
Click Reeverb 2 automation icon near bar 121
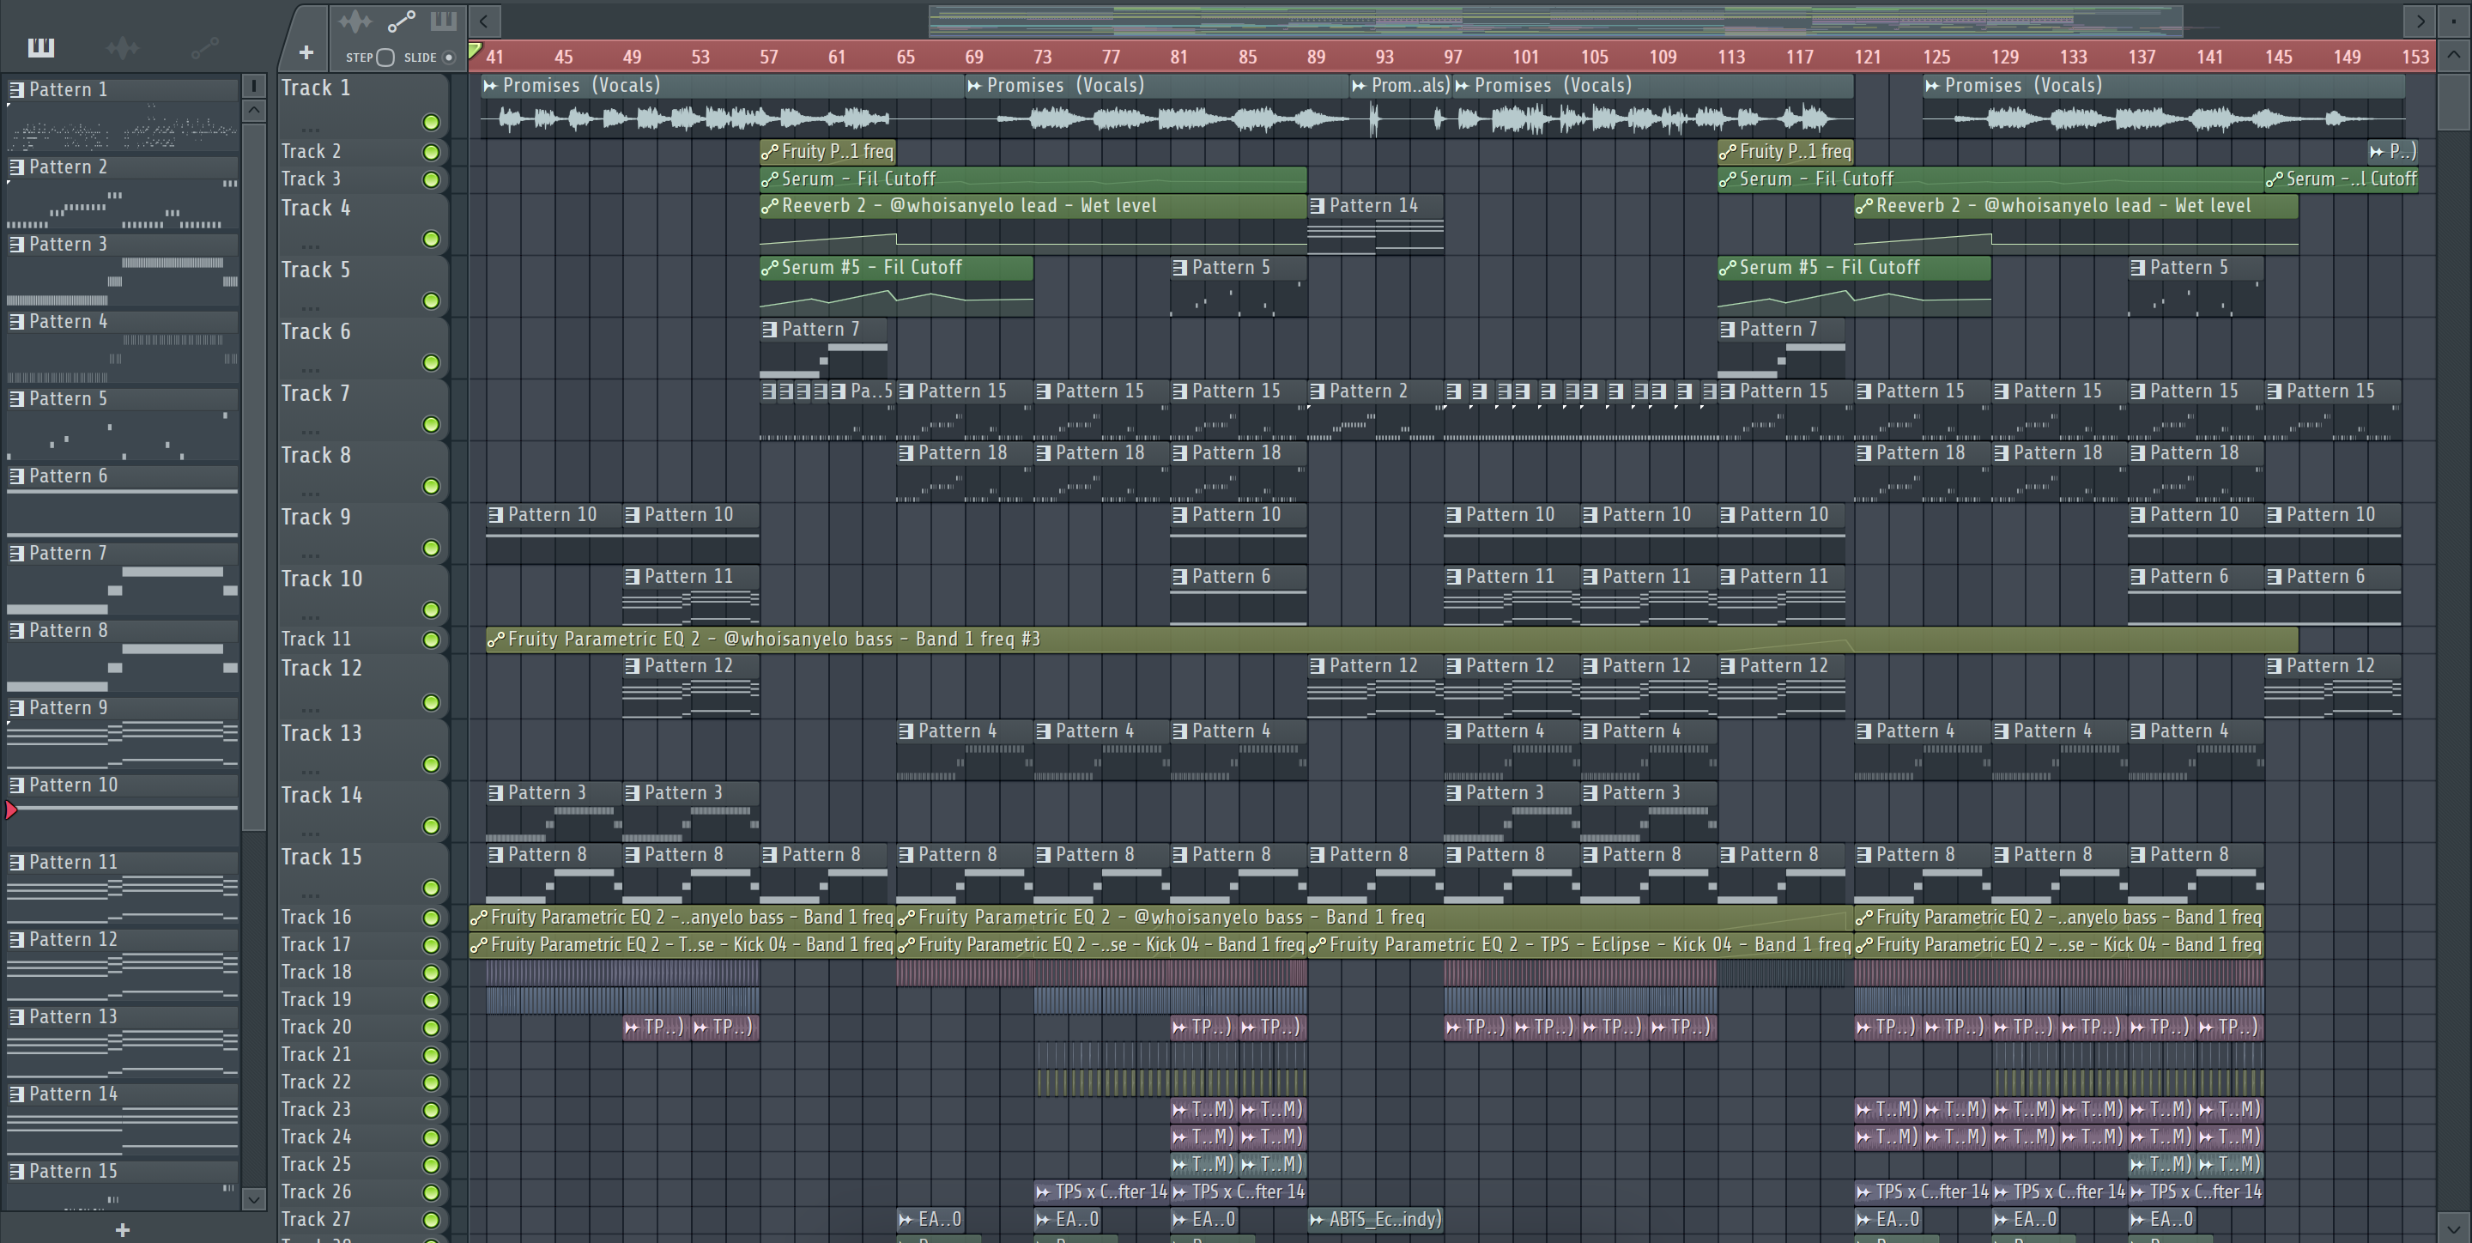(x=1864, y=205)
